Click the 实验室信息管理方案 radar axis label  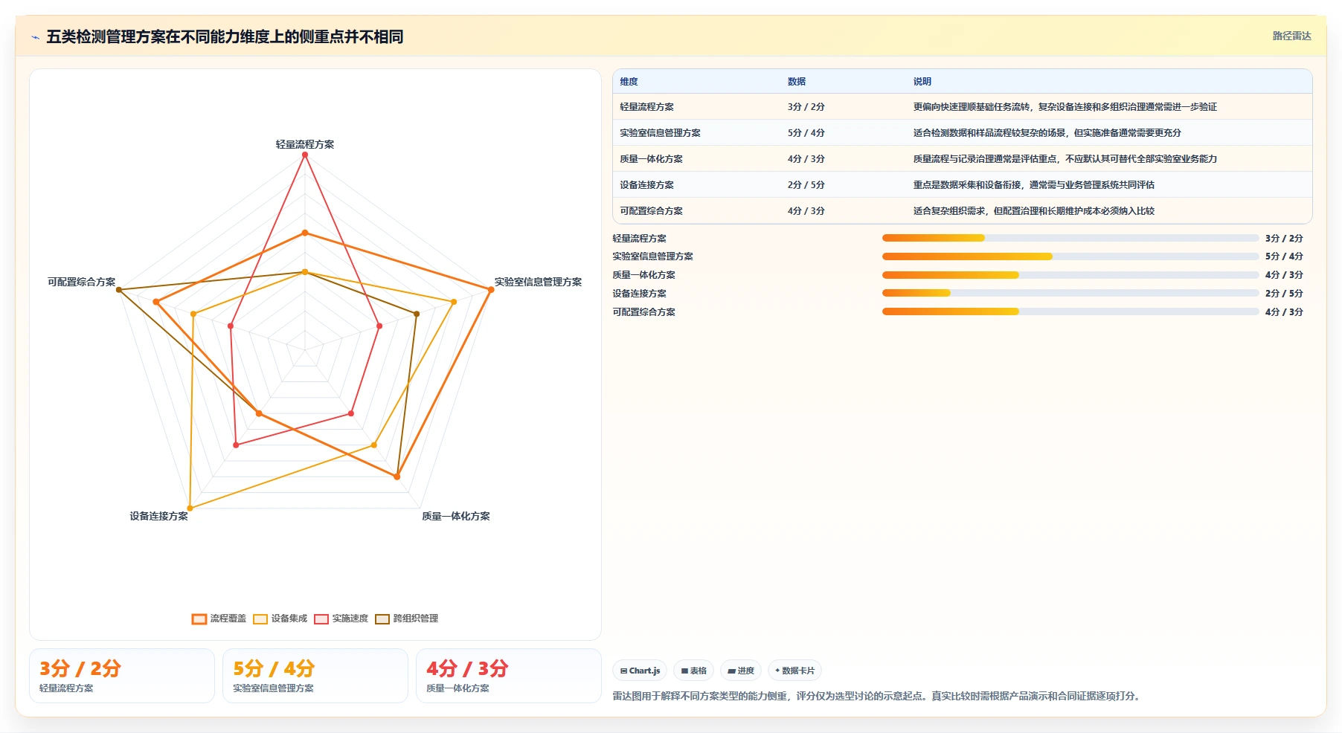[538, 282]
